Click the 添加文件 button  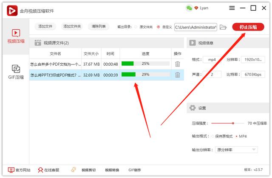coord(45,27)
